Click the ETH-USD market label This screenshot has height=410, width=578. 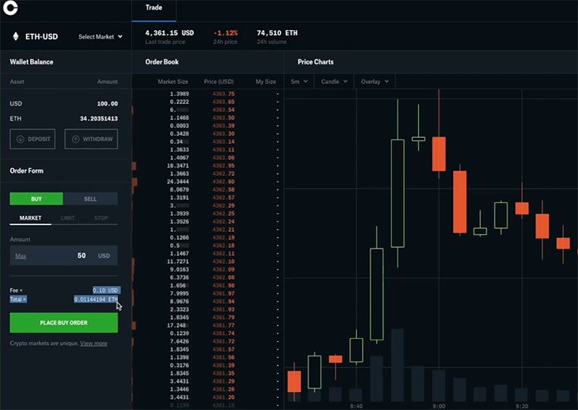click(x=41, y=36)
